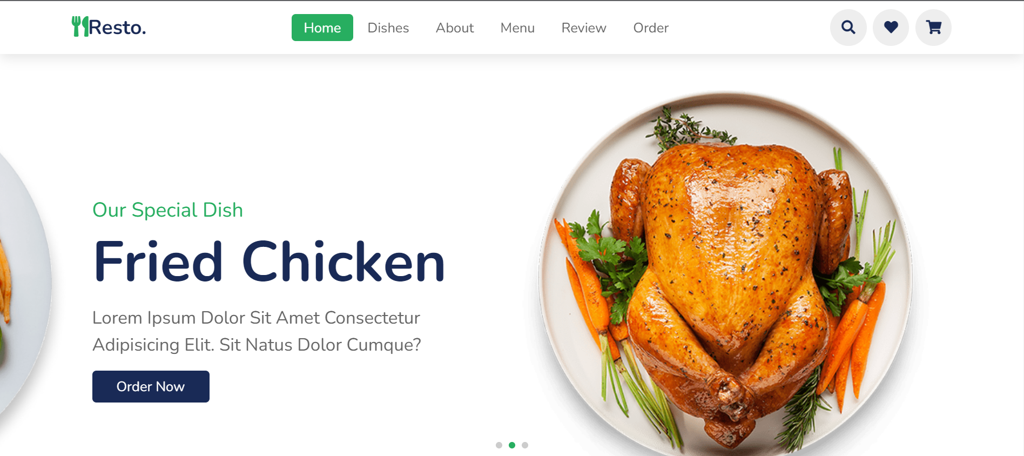The height and width of the screenshot is (456, 1024).
Task: Click the Our Special Dish subtitle
Action: pyautogui.click(x=167, y=210)
